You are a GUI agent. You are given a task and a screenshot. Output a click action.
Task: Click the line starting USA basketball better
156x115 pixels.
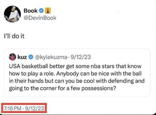pyautogui.click(x=75, y=66)
